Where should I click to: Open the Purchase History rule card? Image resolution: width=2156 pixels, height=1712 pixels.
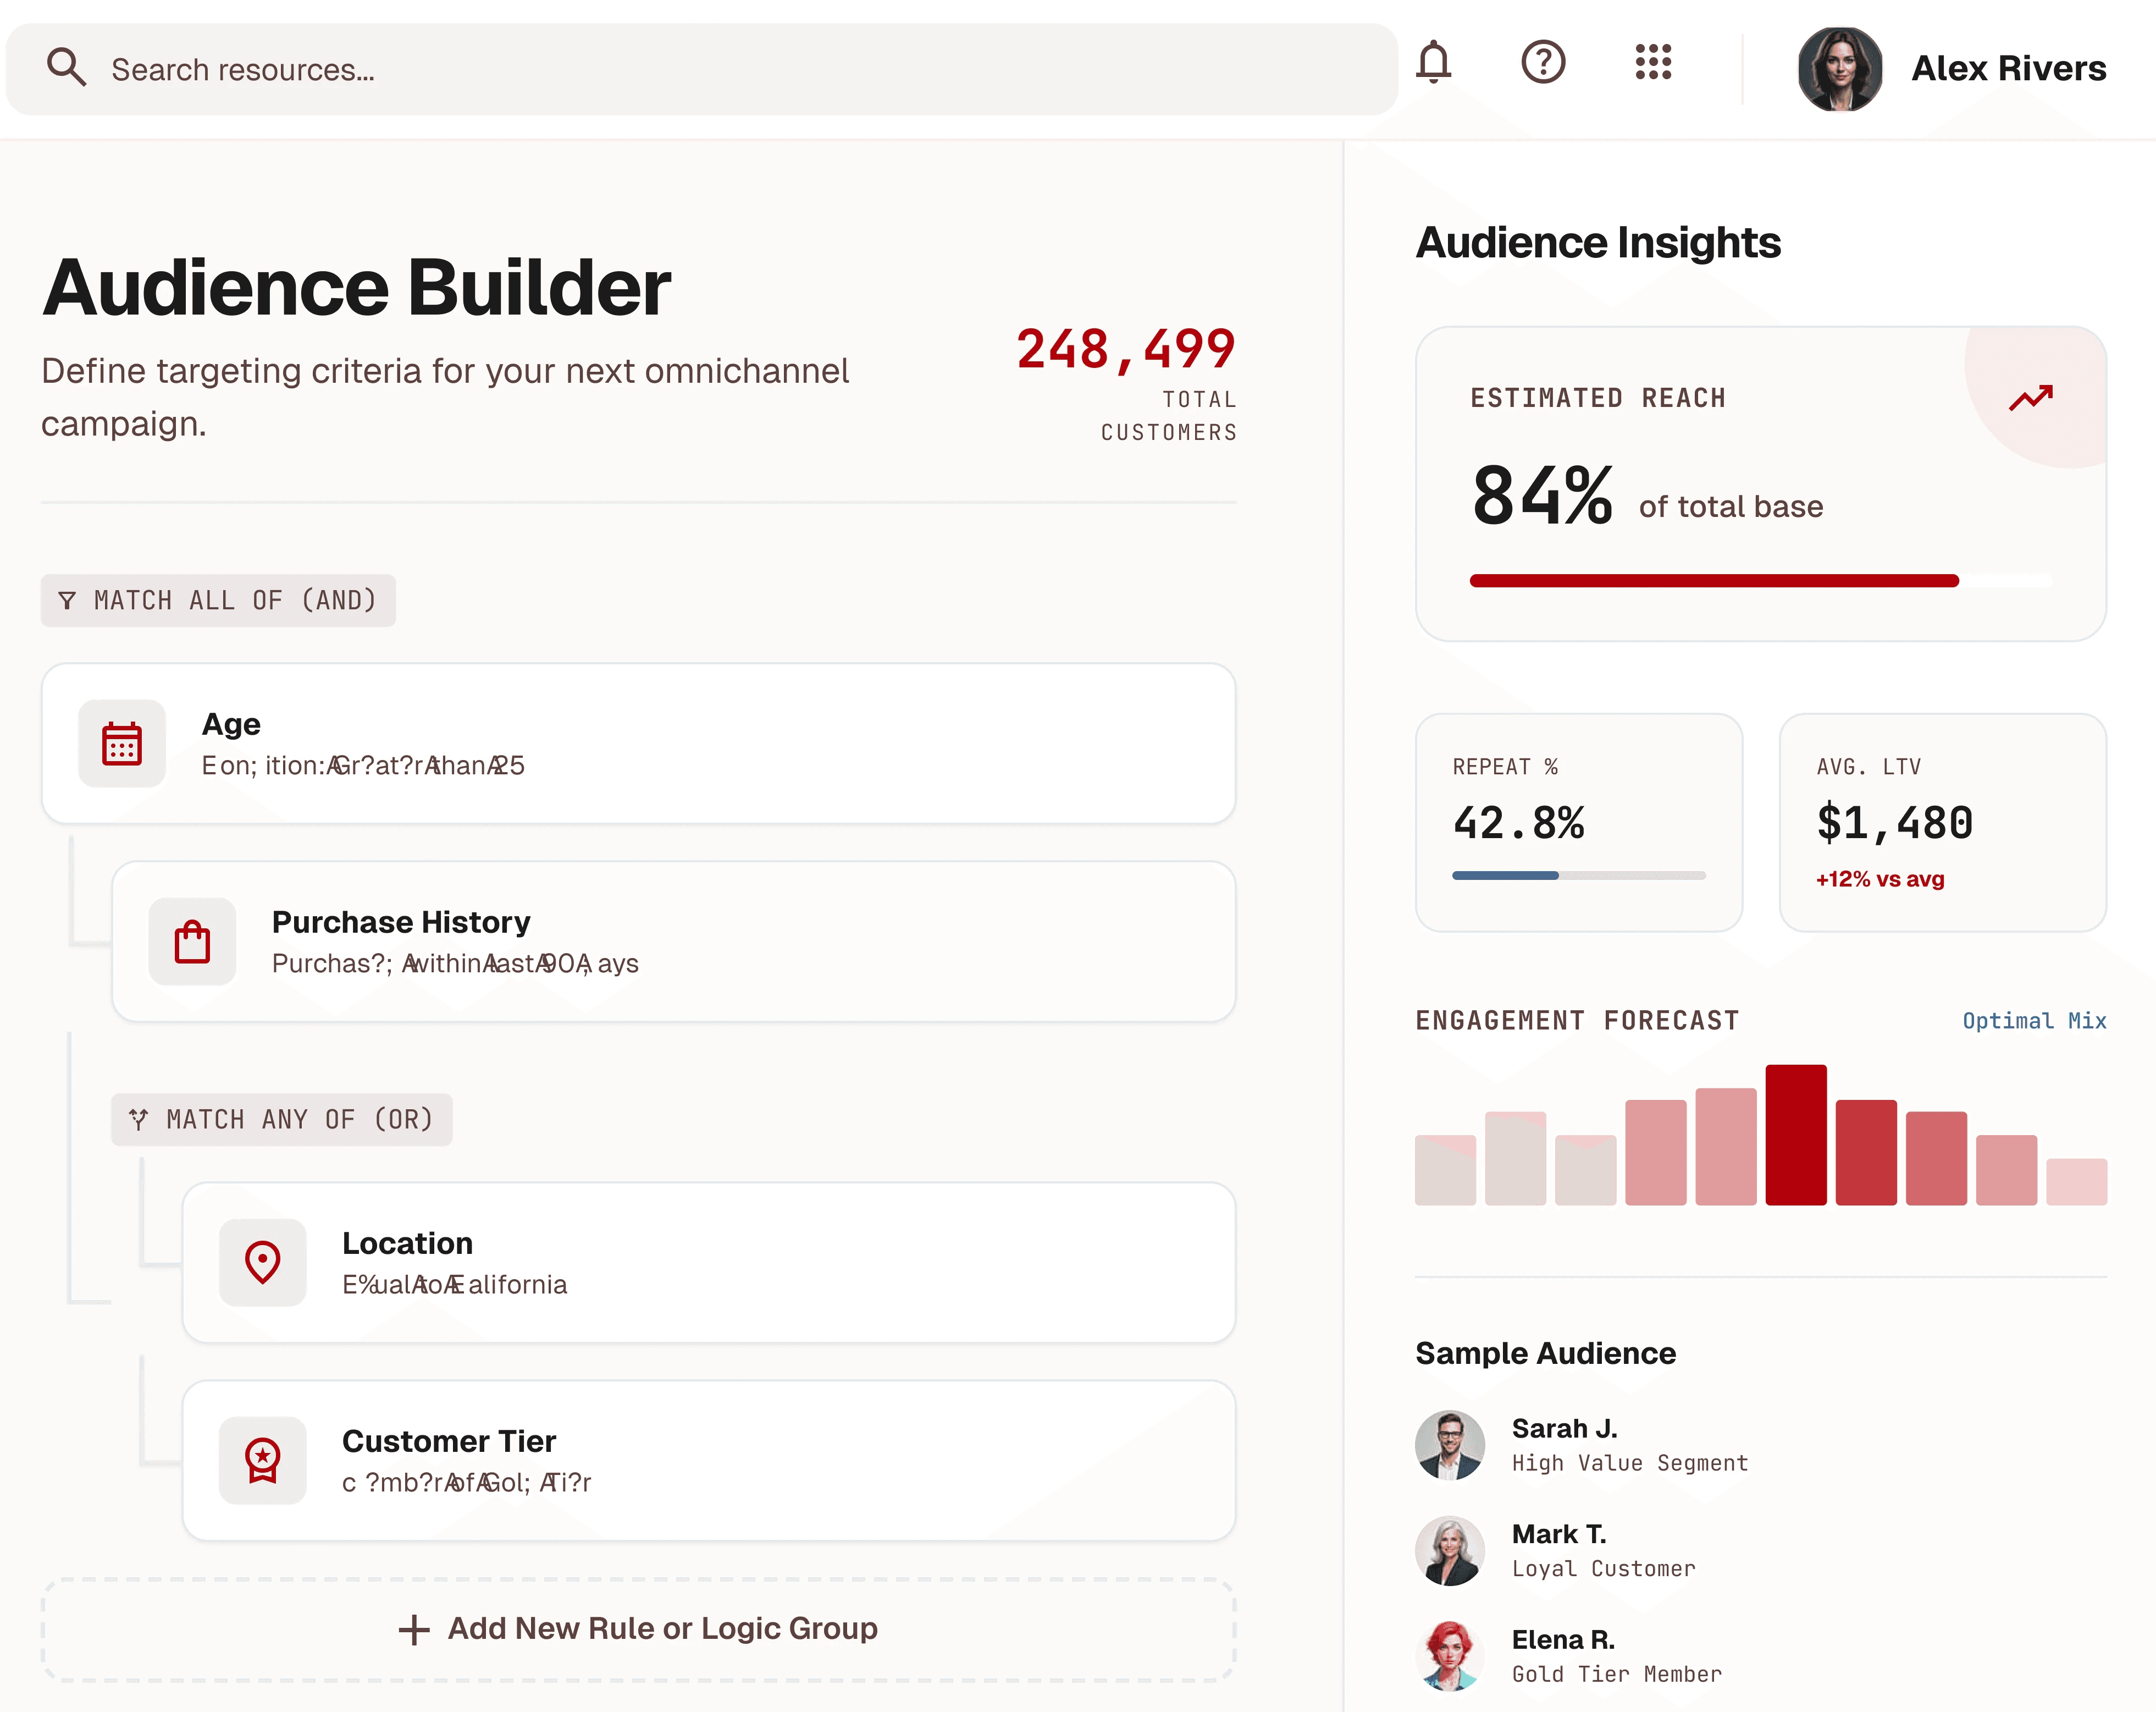[673, 942]
